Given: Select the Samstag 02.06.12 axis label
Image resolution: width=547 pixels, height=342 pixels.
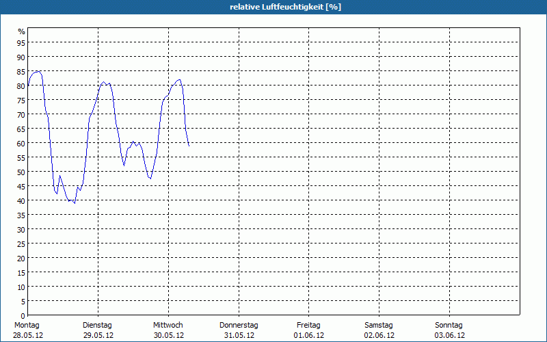Looking at the screenshot, I should (379, 330).
